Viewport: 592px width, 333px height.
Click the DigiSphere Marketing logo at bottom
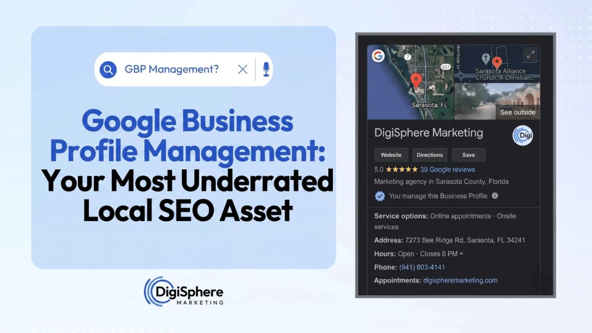(184, 291)
